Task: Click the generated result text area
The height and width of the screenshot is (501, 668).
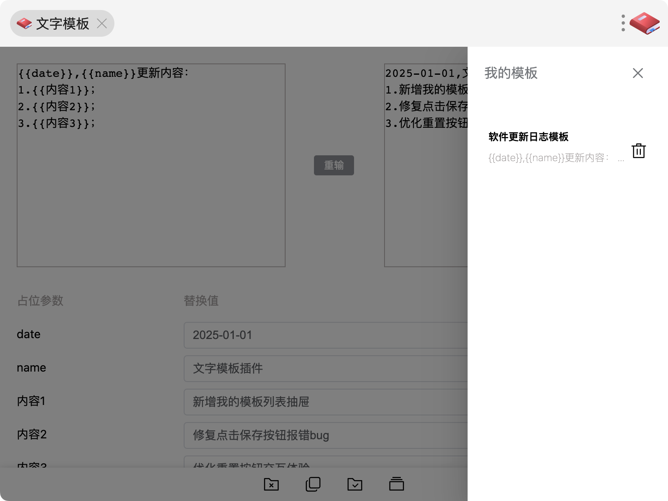Action: 426,165
